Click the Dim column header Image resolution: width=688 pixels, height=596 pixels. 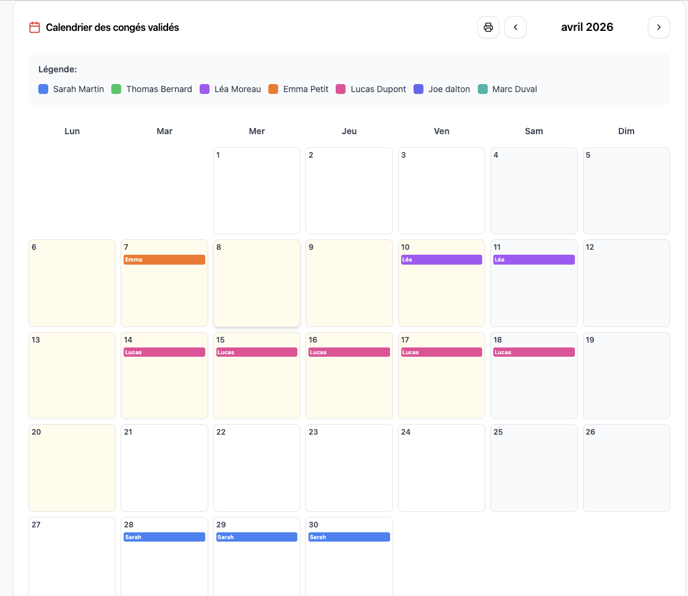pos(626,131)
